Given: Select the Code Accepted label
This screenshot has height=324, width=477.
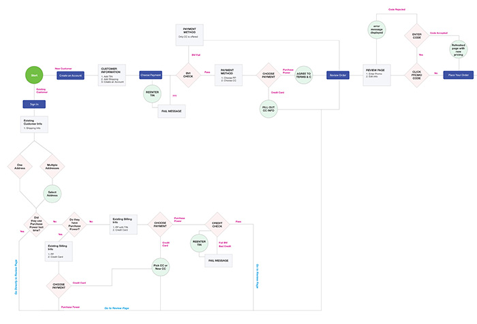Looking at the screenshot, I should click(439, 33).
